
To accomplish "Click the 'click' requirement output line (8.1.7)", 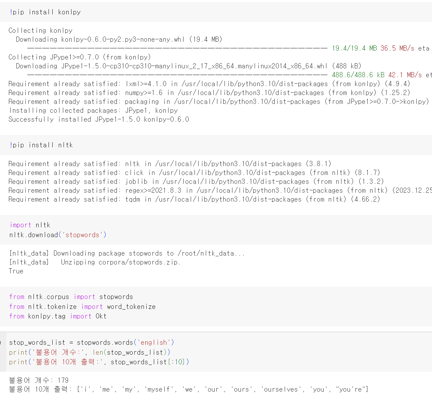I will click(194, 173).
